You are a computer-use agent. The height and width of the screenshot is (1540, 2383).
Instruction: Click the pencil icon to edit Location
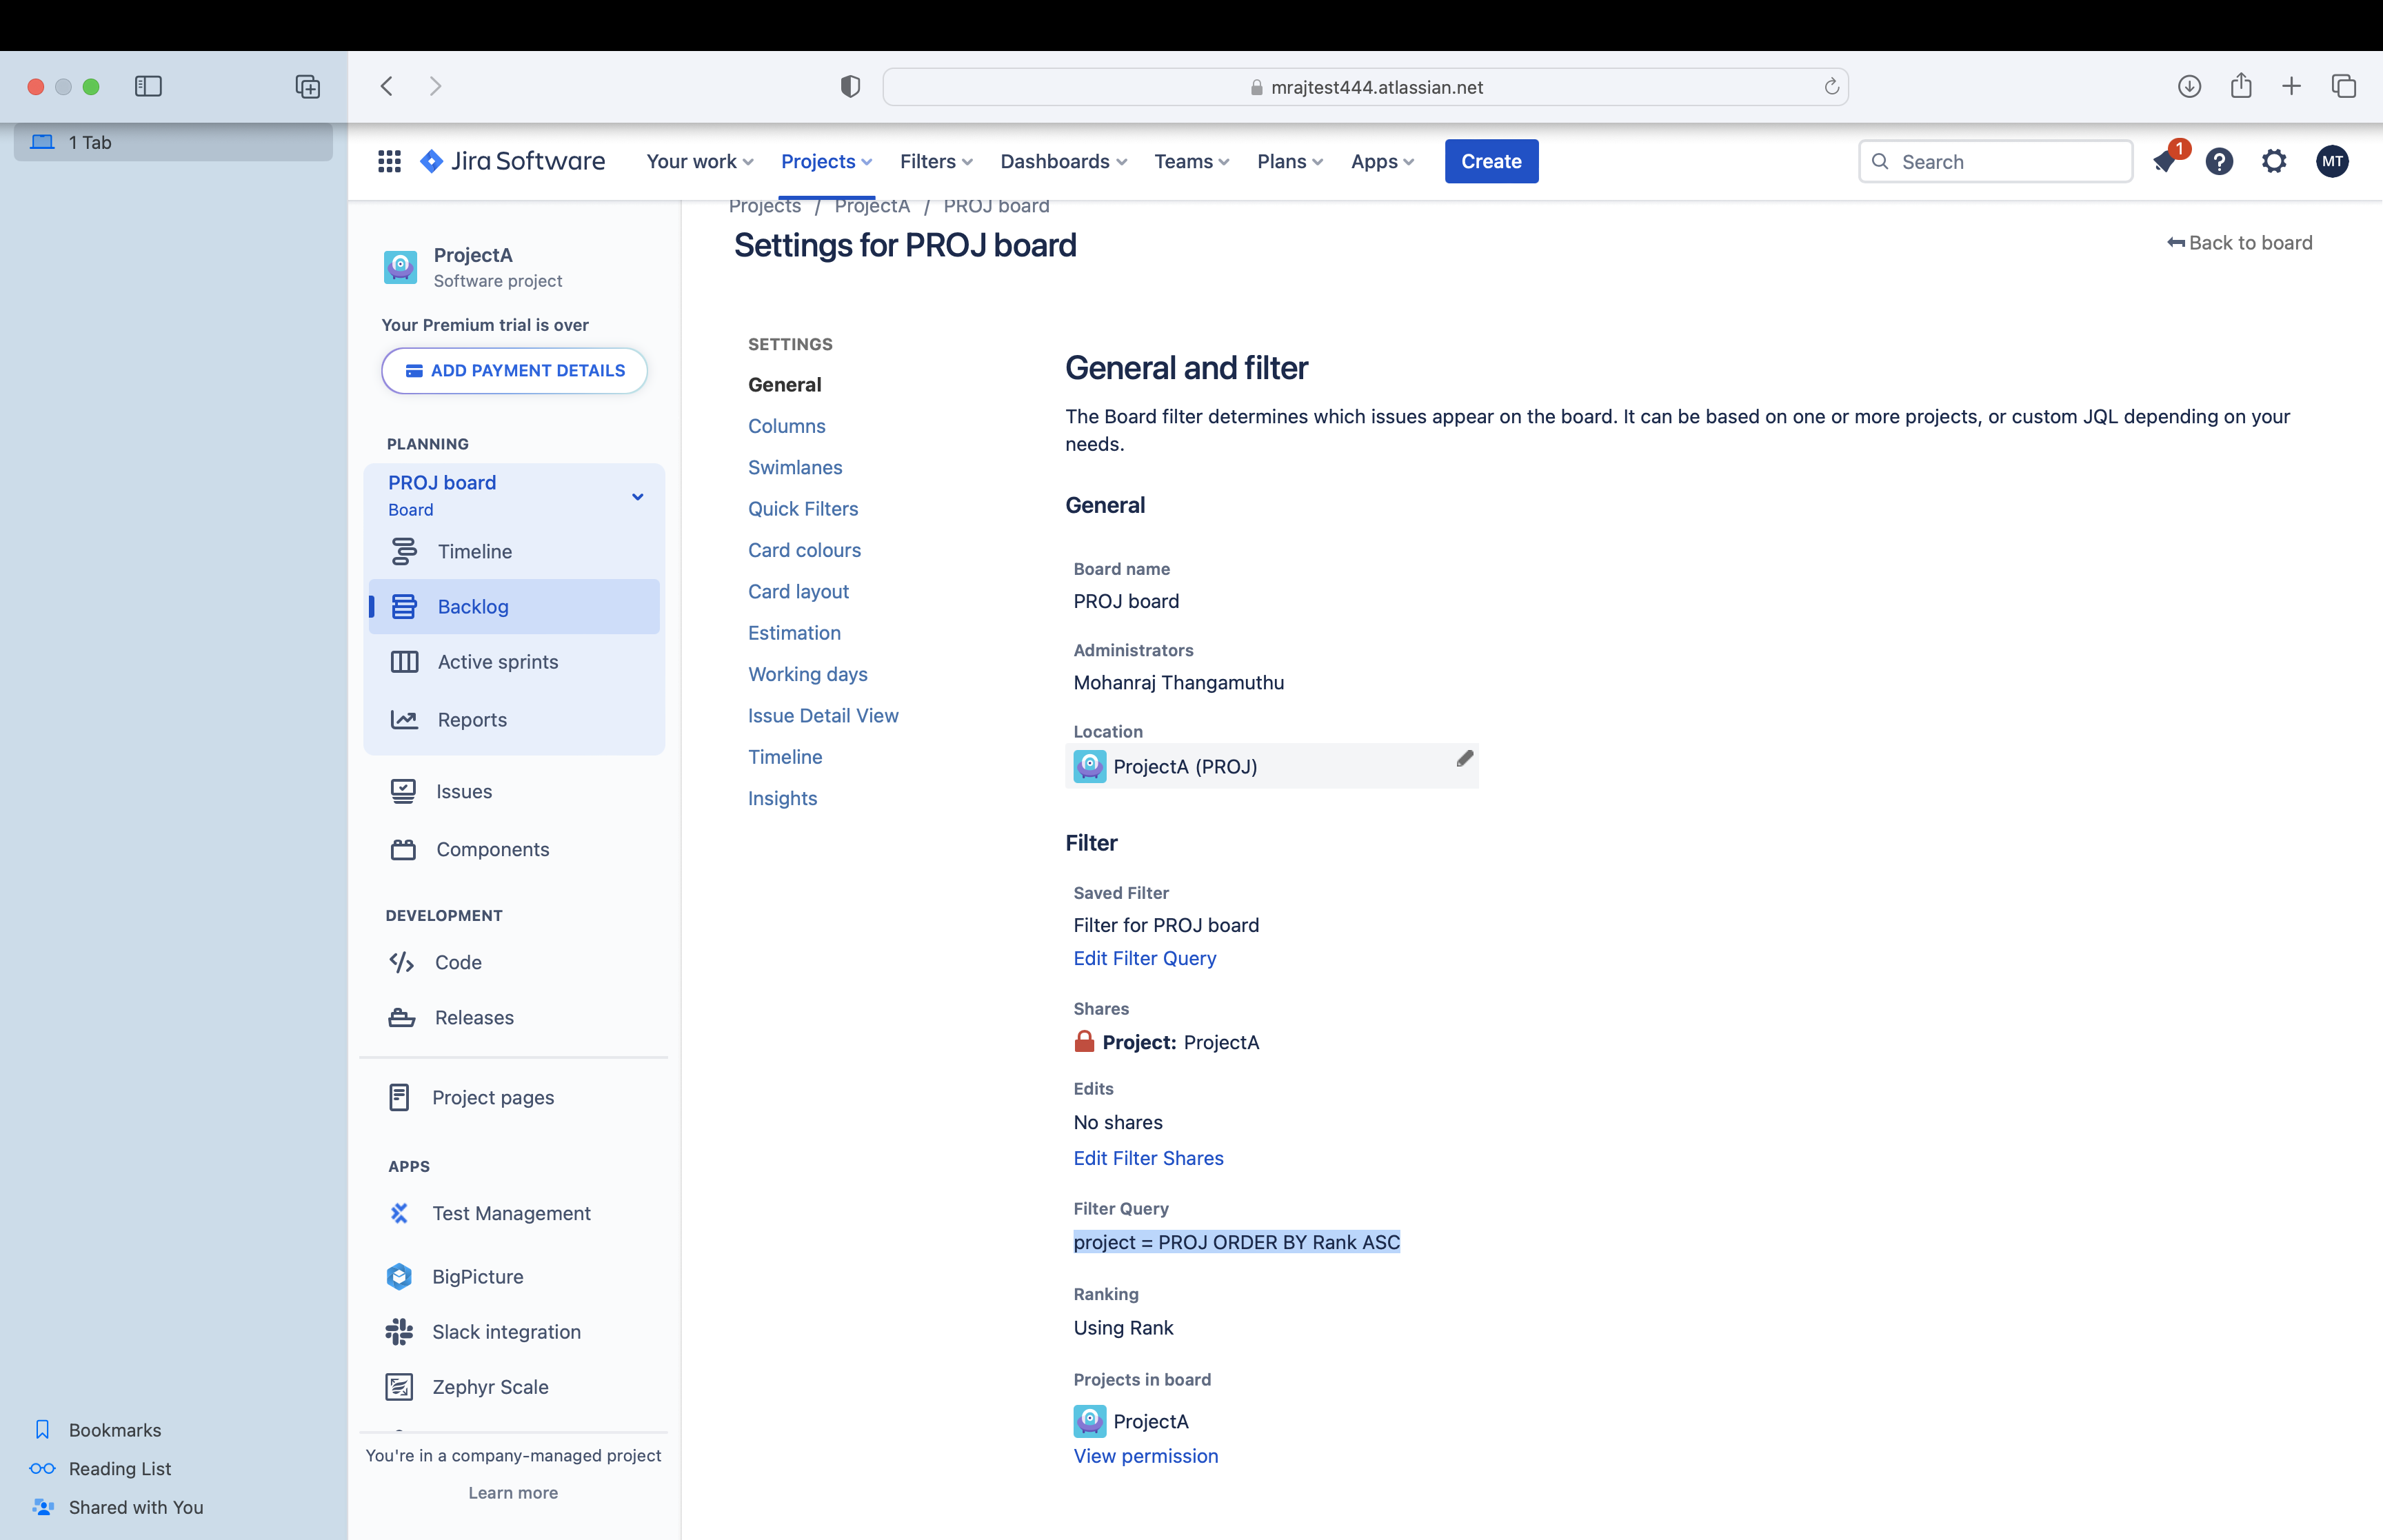pyautogui.click(x=1464, y=759)
